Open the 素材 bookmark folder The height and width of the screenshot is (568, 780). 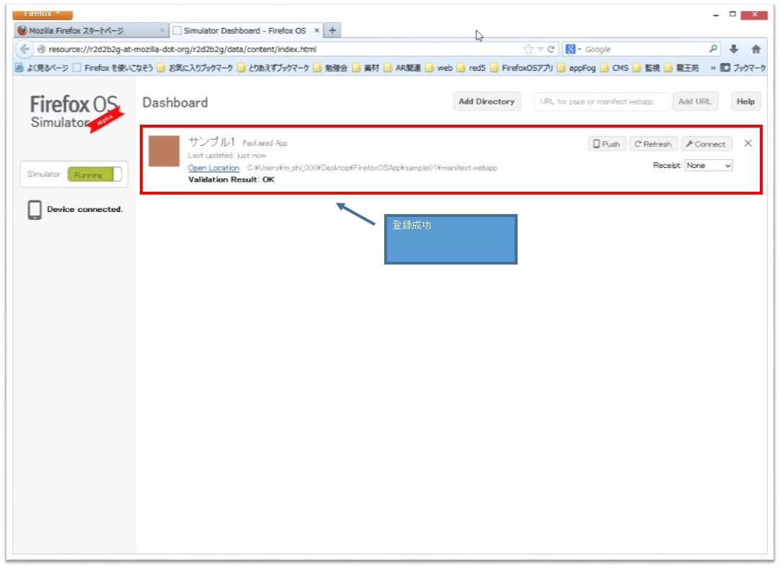point(365,68)
